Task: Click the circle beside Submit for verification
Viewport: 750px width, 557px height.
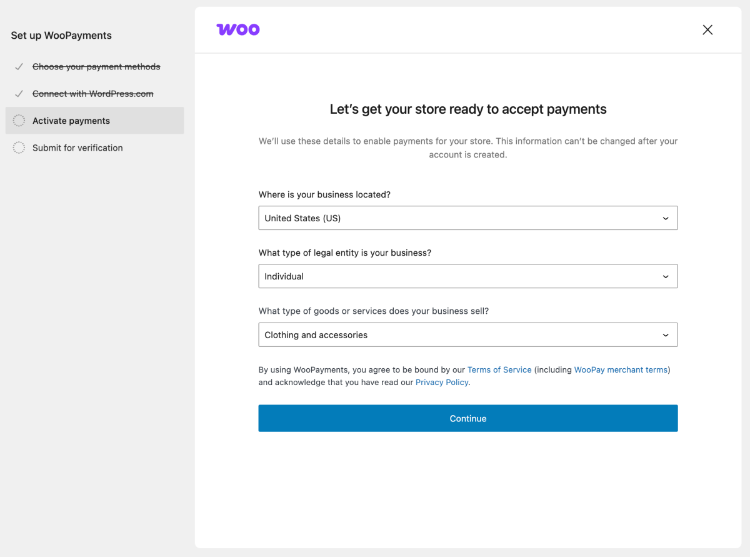Action: (x=18, y=148)
